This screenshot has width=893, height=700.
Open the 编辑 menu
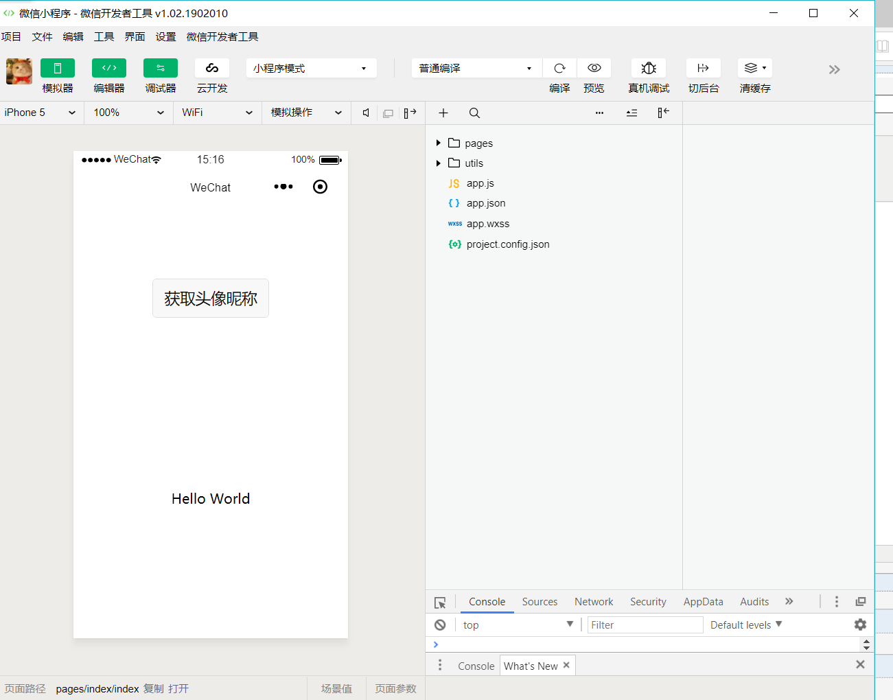pos(73,37)
